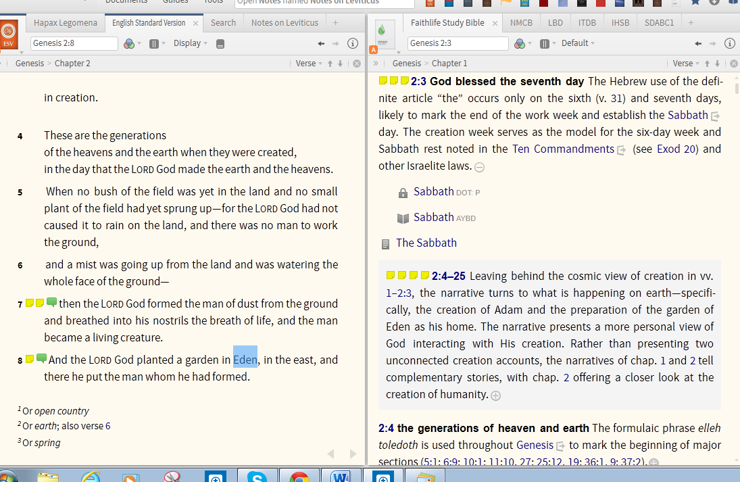Open locked Sabbath DOT: P entry icon
Image resolution: width=740 pixels, height=482 pixels.
pyautogui.click(x=403, y=193)
